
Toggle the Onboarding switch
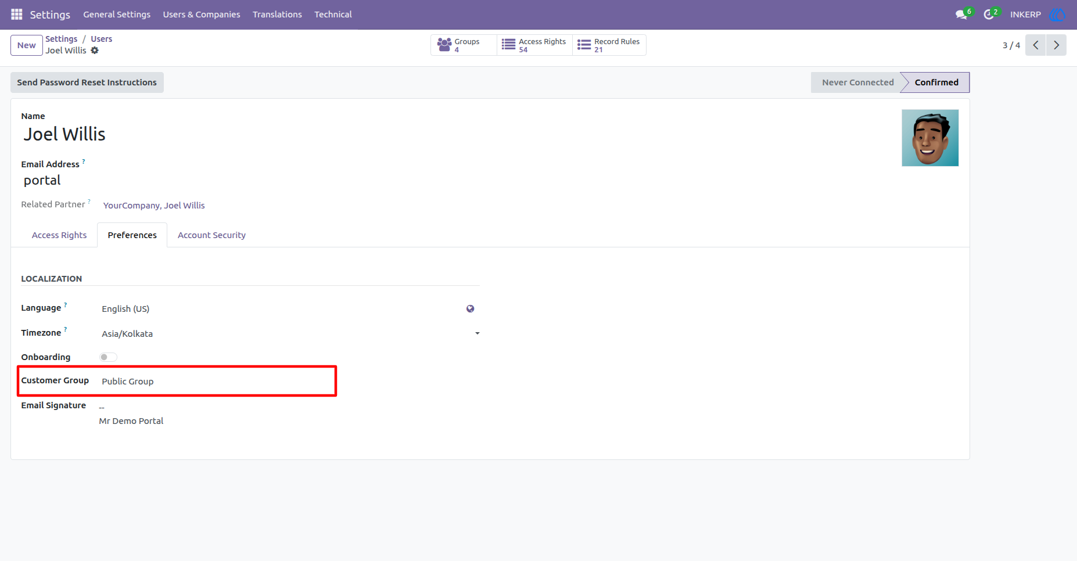pyautogui.click(x=108, y=357)
